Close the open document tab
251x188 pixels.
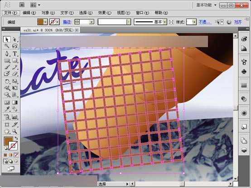77,30
